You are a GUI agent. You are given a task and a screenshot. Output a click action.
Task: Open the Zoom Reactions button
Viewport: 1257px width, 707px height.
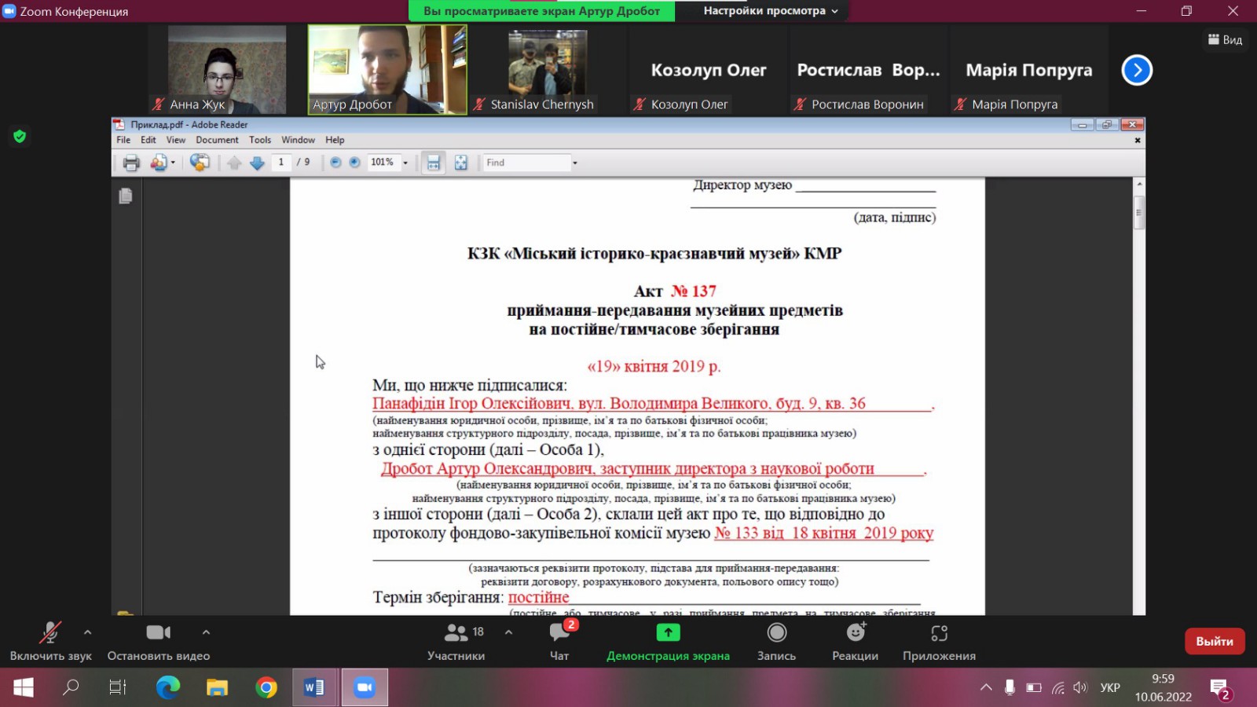coord(855,641)
